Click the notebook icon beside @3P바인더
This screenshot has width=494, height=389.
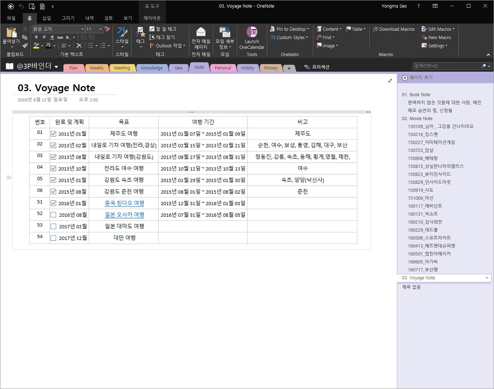point(10,66)
